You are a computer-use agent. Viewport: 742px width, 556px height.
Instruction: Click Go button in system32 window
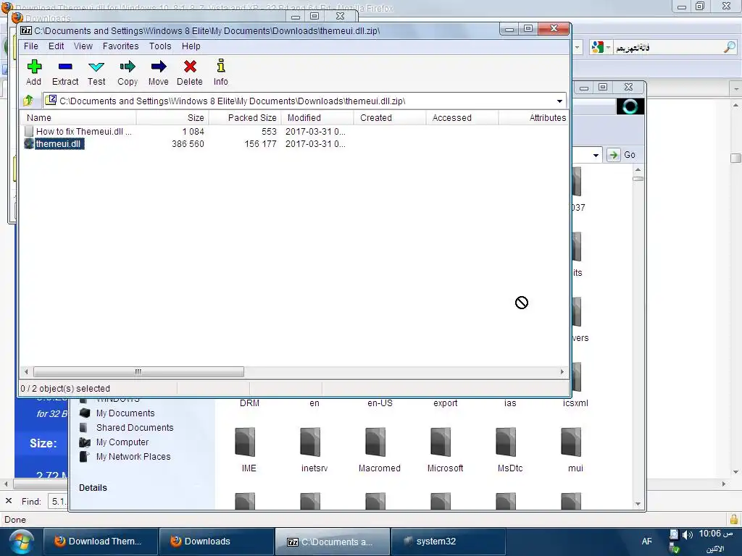tap(622, 155)
